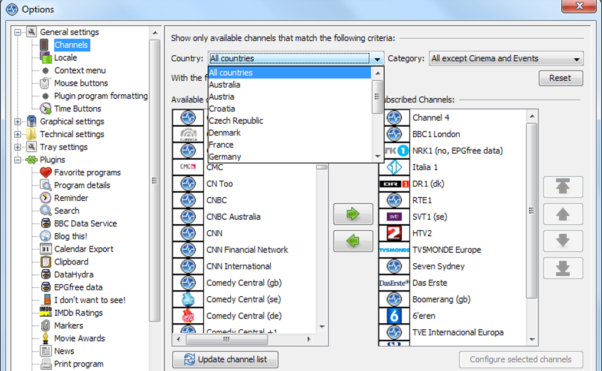Select the Das Erste logo

(x=394, y=283)
